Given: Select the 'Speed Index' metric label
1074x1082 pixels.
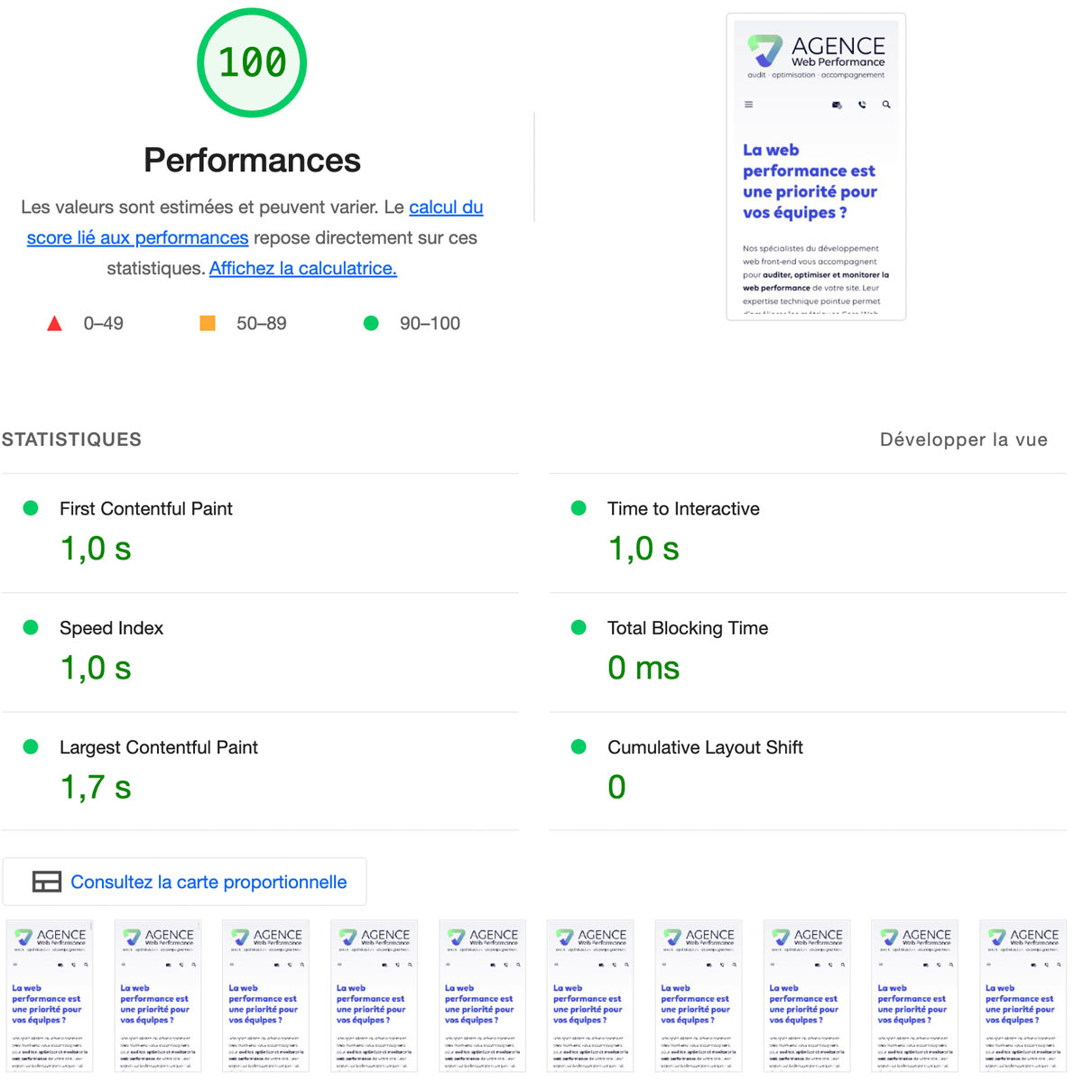Looking at the screenshot, I should 112,628.
